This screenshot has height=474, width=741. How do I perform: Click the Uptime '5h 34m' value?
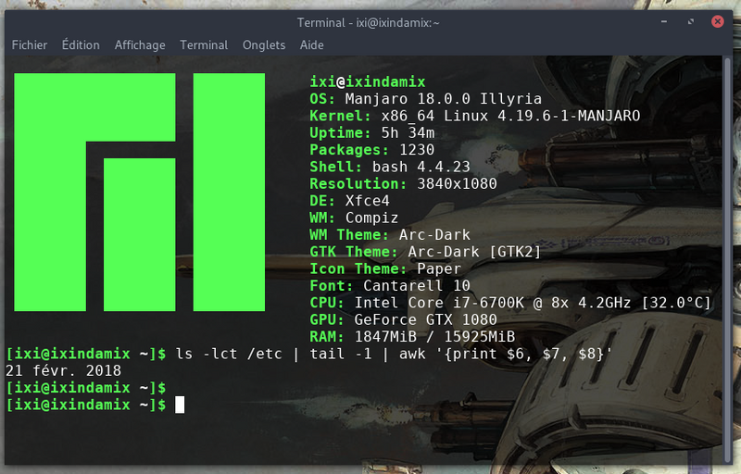[408, 132]
